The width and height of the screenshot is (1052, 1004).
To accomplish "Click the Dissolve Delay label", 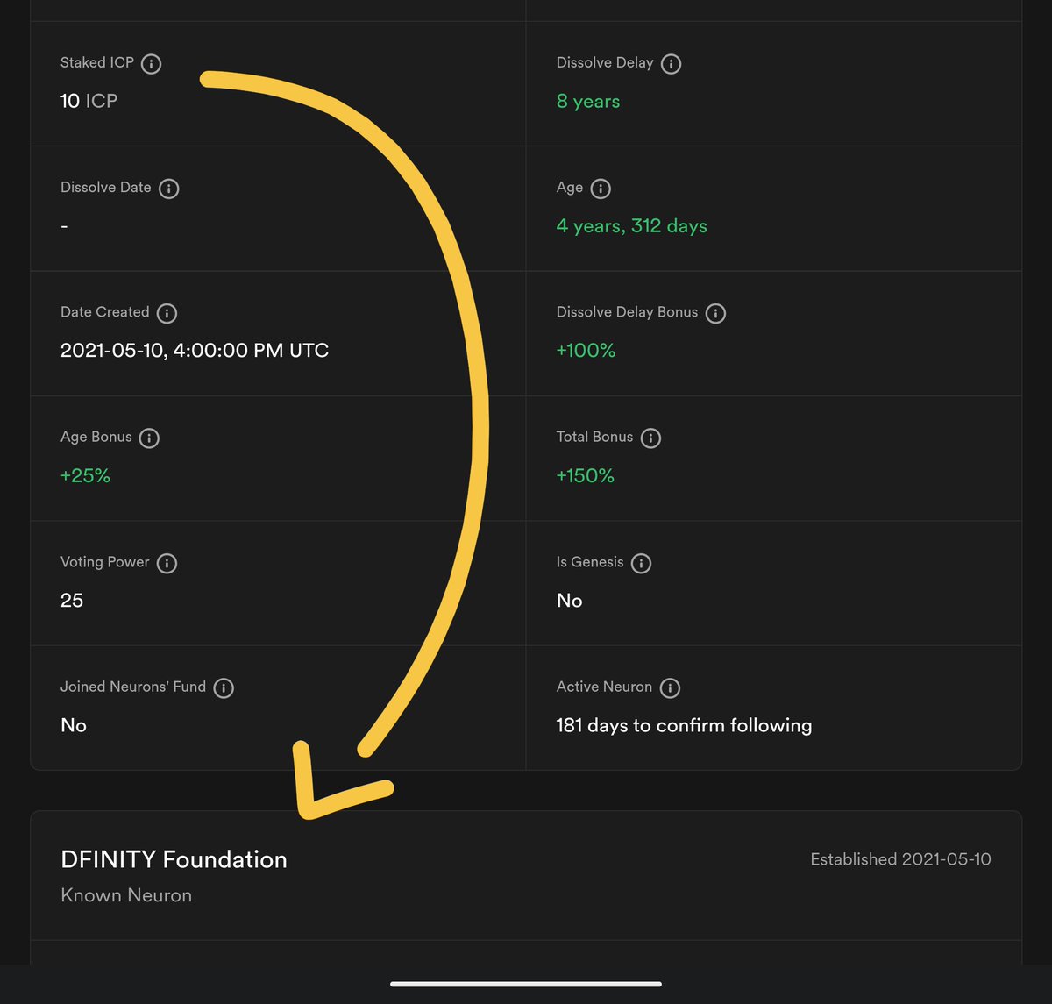I will tap(605, 63).
